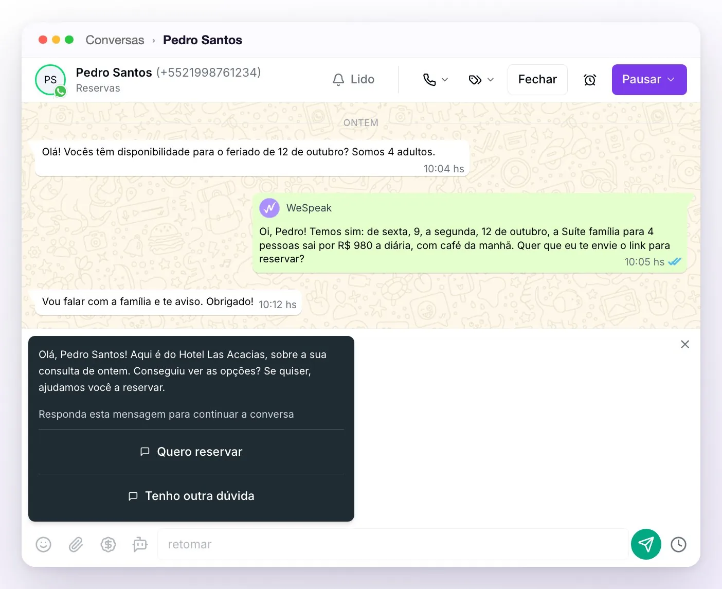Click the WeSpeak sender name
The width and height of the screenshot is (722, 589).
[x=309, y=208]
